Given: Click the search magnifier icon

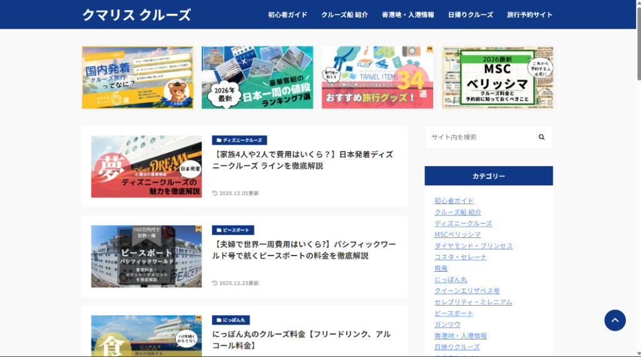Looking at the screenshot, I should (x=541, y=137).
